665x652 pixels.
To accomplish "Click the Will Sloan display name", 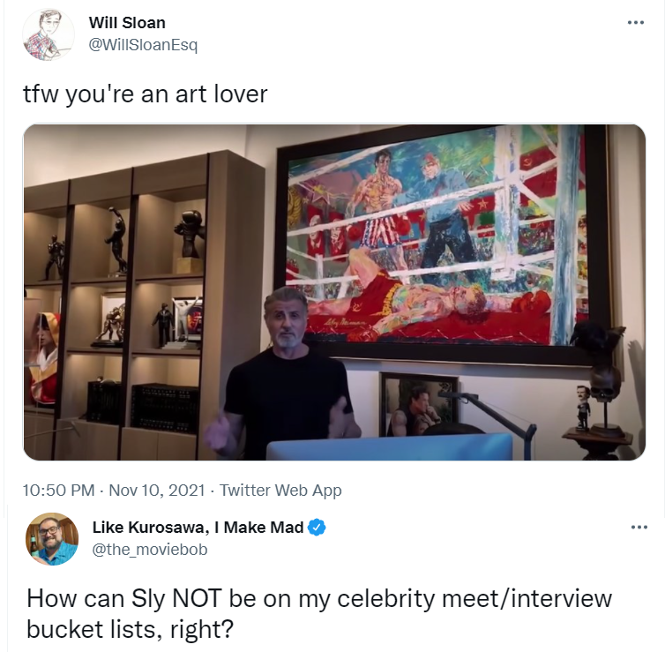I will [x=127, y=22].
